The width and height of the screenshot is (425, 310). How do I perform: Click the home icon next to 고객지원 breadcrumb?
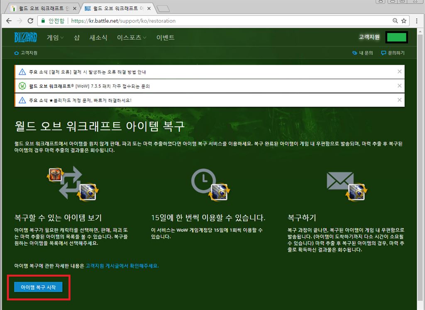coord(17,53)
